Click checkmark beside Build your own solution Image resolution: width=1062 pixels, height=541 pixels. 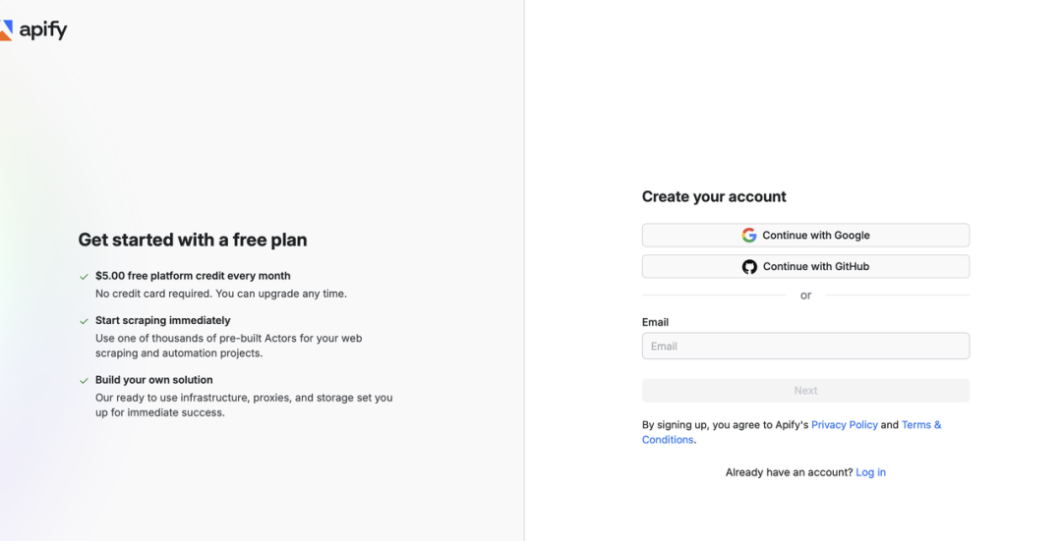coord(85,381)
